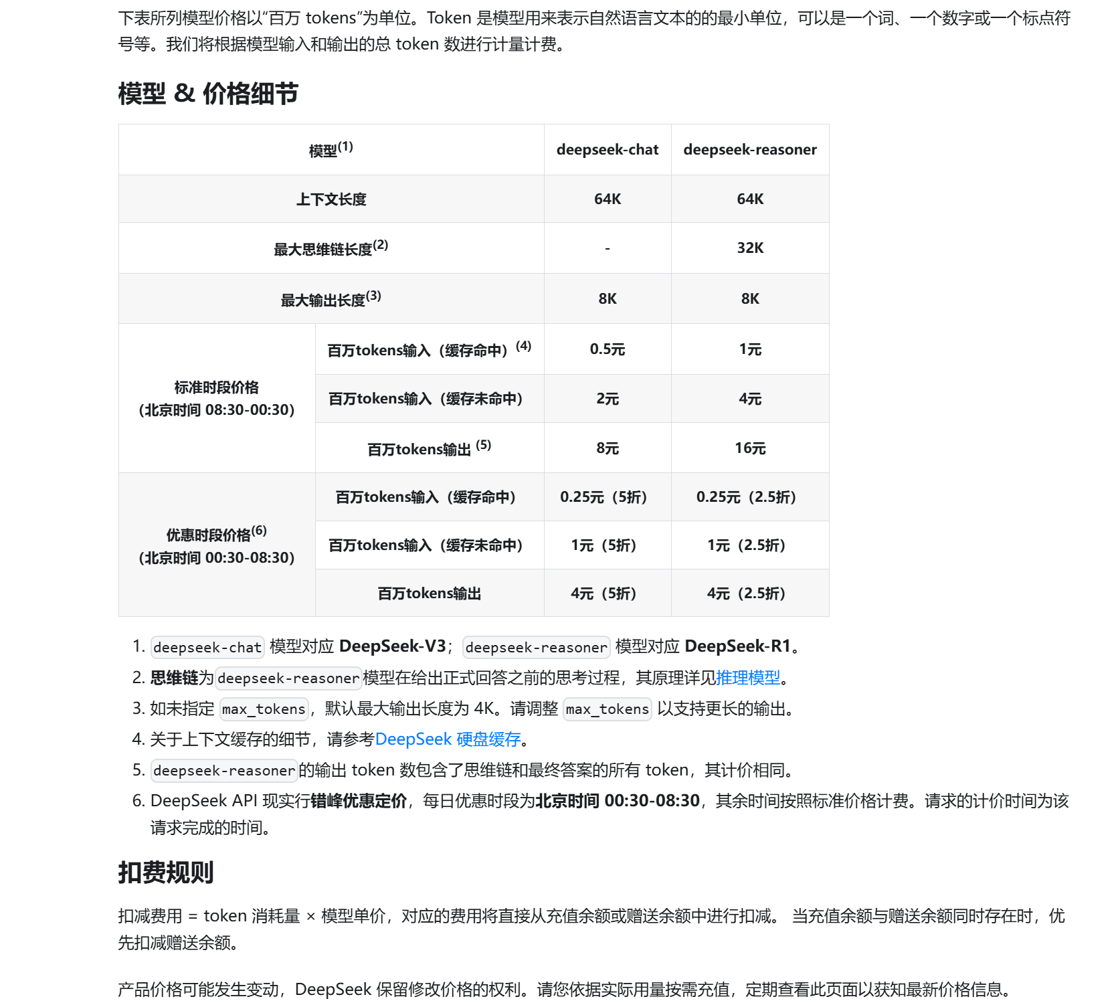Click the max_tokens code after 请调整

tap(608, 709)
